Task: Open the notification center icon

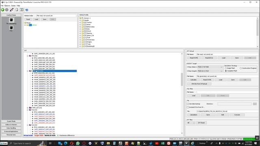Action: click(256, 143)
